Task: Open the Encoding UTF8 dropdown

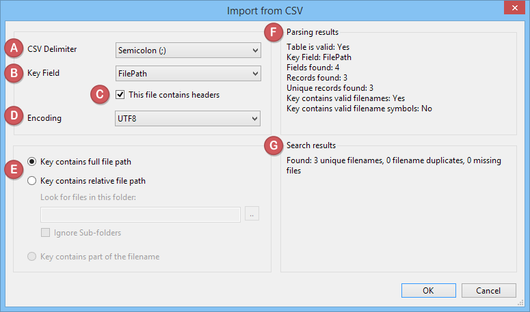Action: pos(187,118)
